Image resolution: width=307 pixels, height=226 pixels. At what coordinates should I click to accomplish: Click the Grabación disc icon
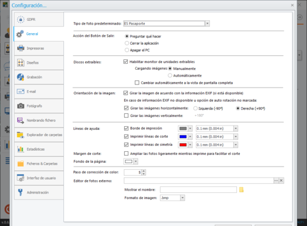(x=20, y=77)
